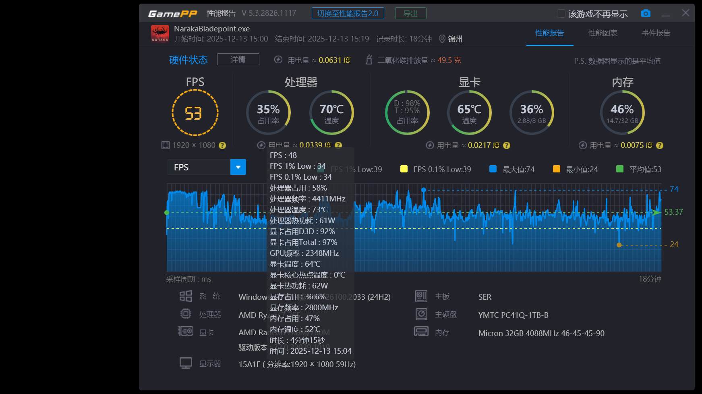Click the GPU usage gauge D:98%
This screenshot has height=394, width=702.
407,112
